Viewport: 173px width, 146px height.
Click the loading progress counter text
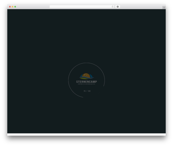[87, 91]
